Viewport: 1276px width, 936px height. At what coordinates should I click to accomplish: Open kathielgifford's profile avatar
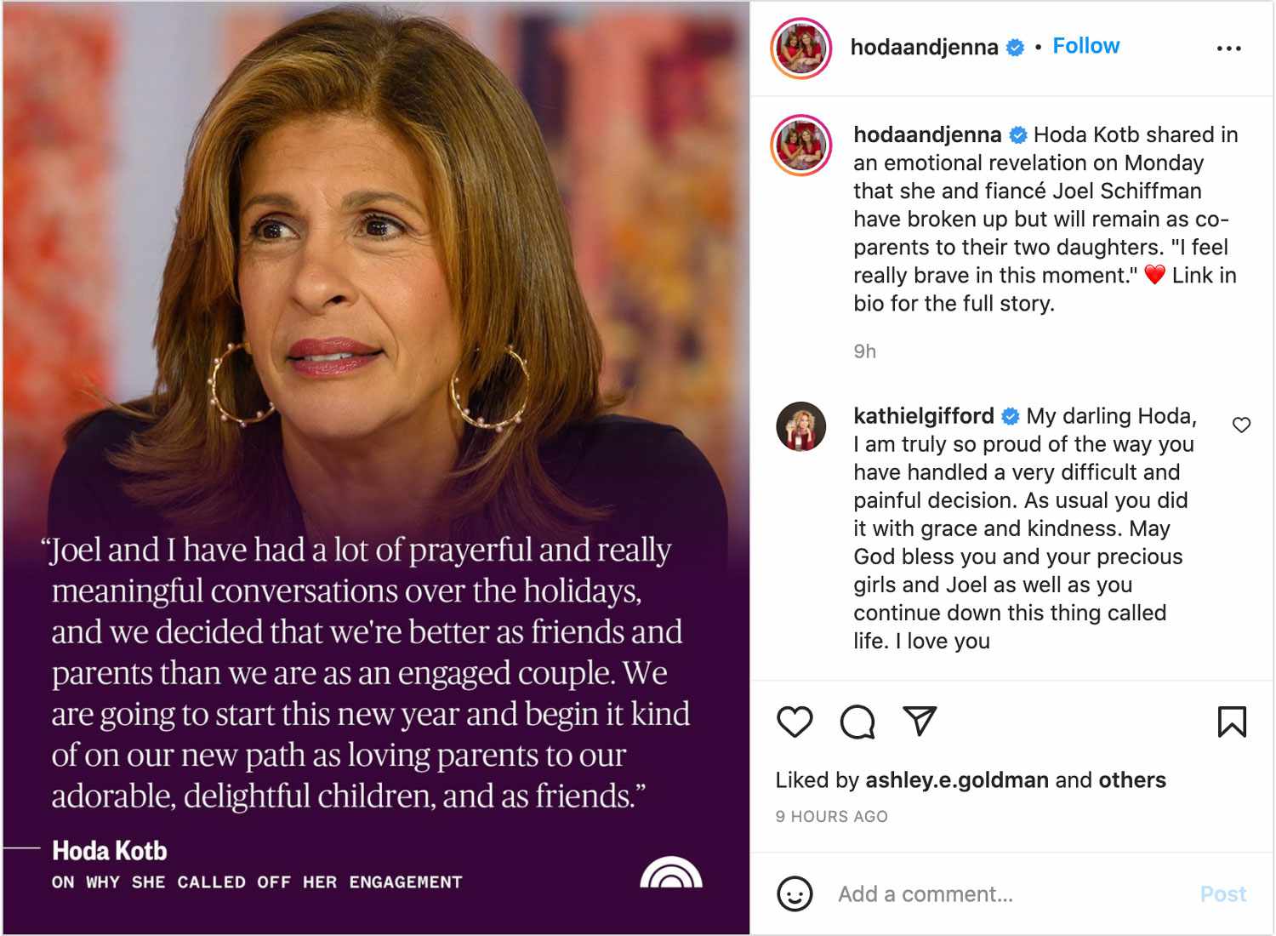coord(800,426)
